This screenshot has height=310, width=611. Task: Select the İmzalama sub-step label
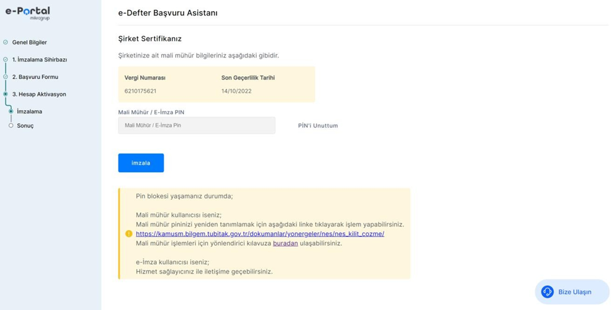(x=29, y=111)
